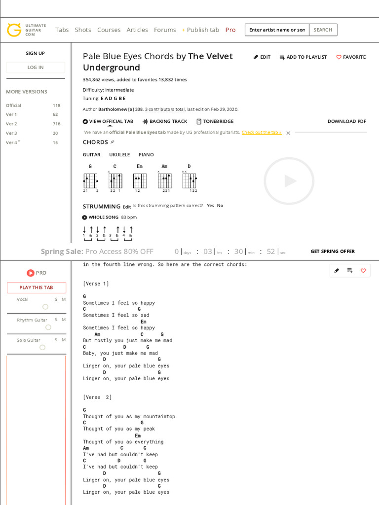Click the floating pencil edit icon

coord(337,271)
